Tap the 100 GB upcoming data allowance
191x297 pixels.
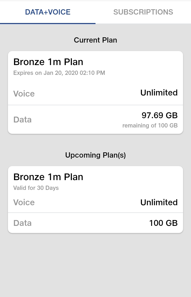(x=163, y=223)
